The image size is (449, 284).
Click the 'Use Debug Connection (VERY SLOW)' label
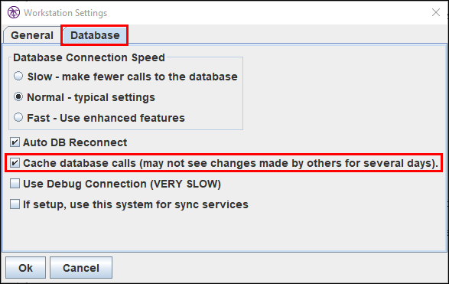pos(122,184)
